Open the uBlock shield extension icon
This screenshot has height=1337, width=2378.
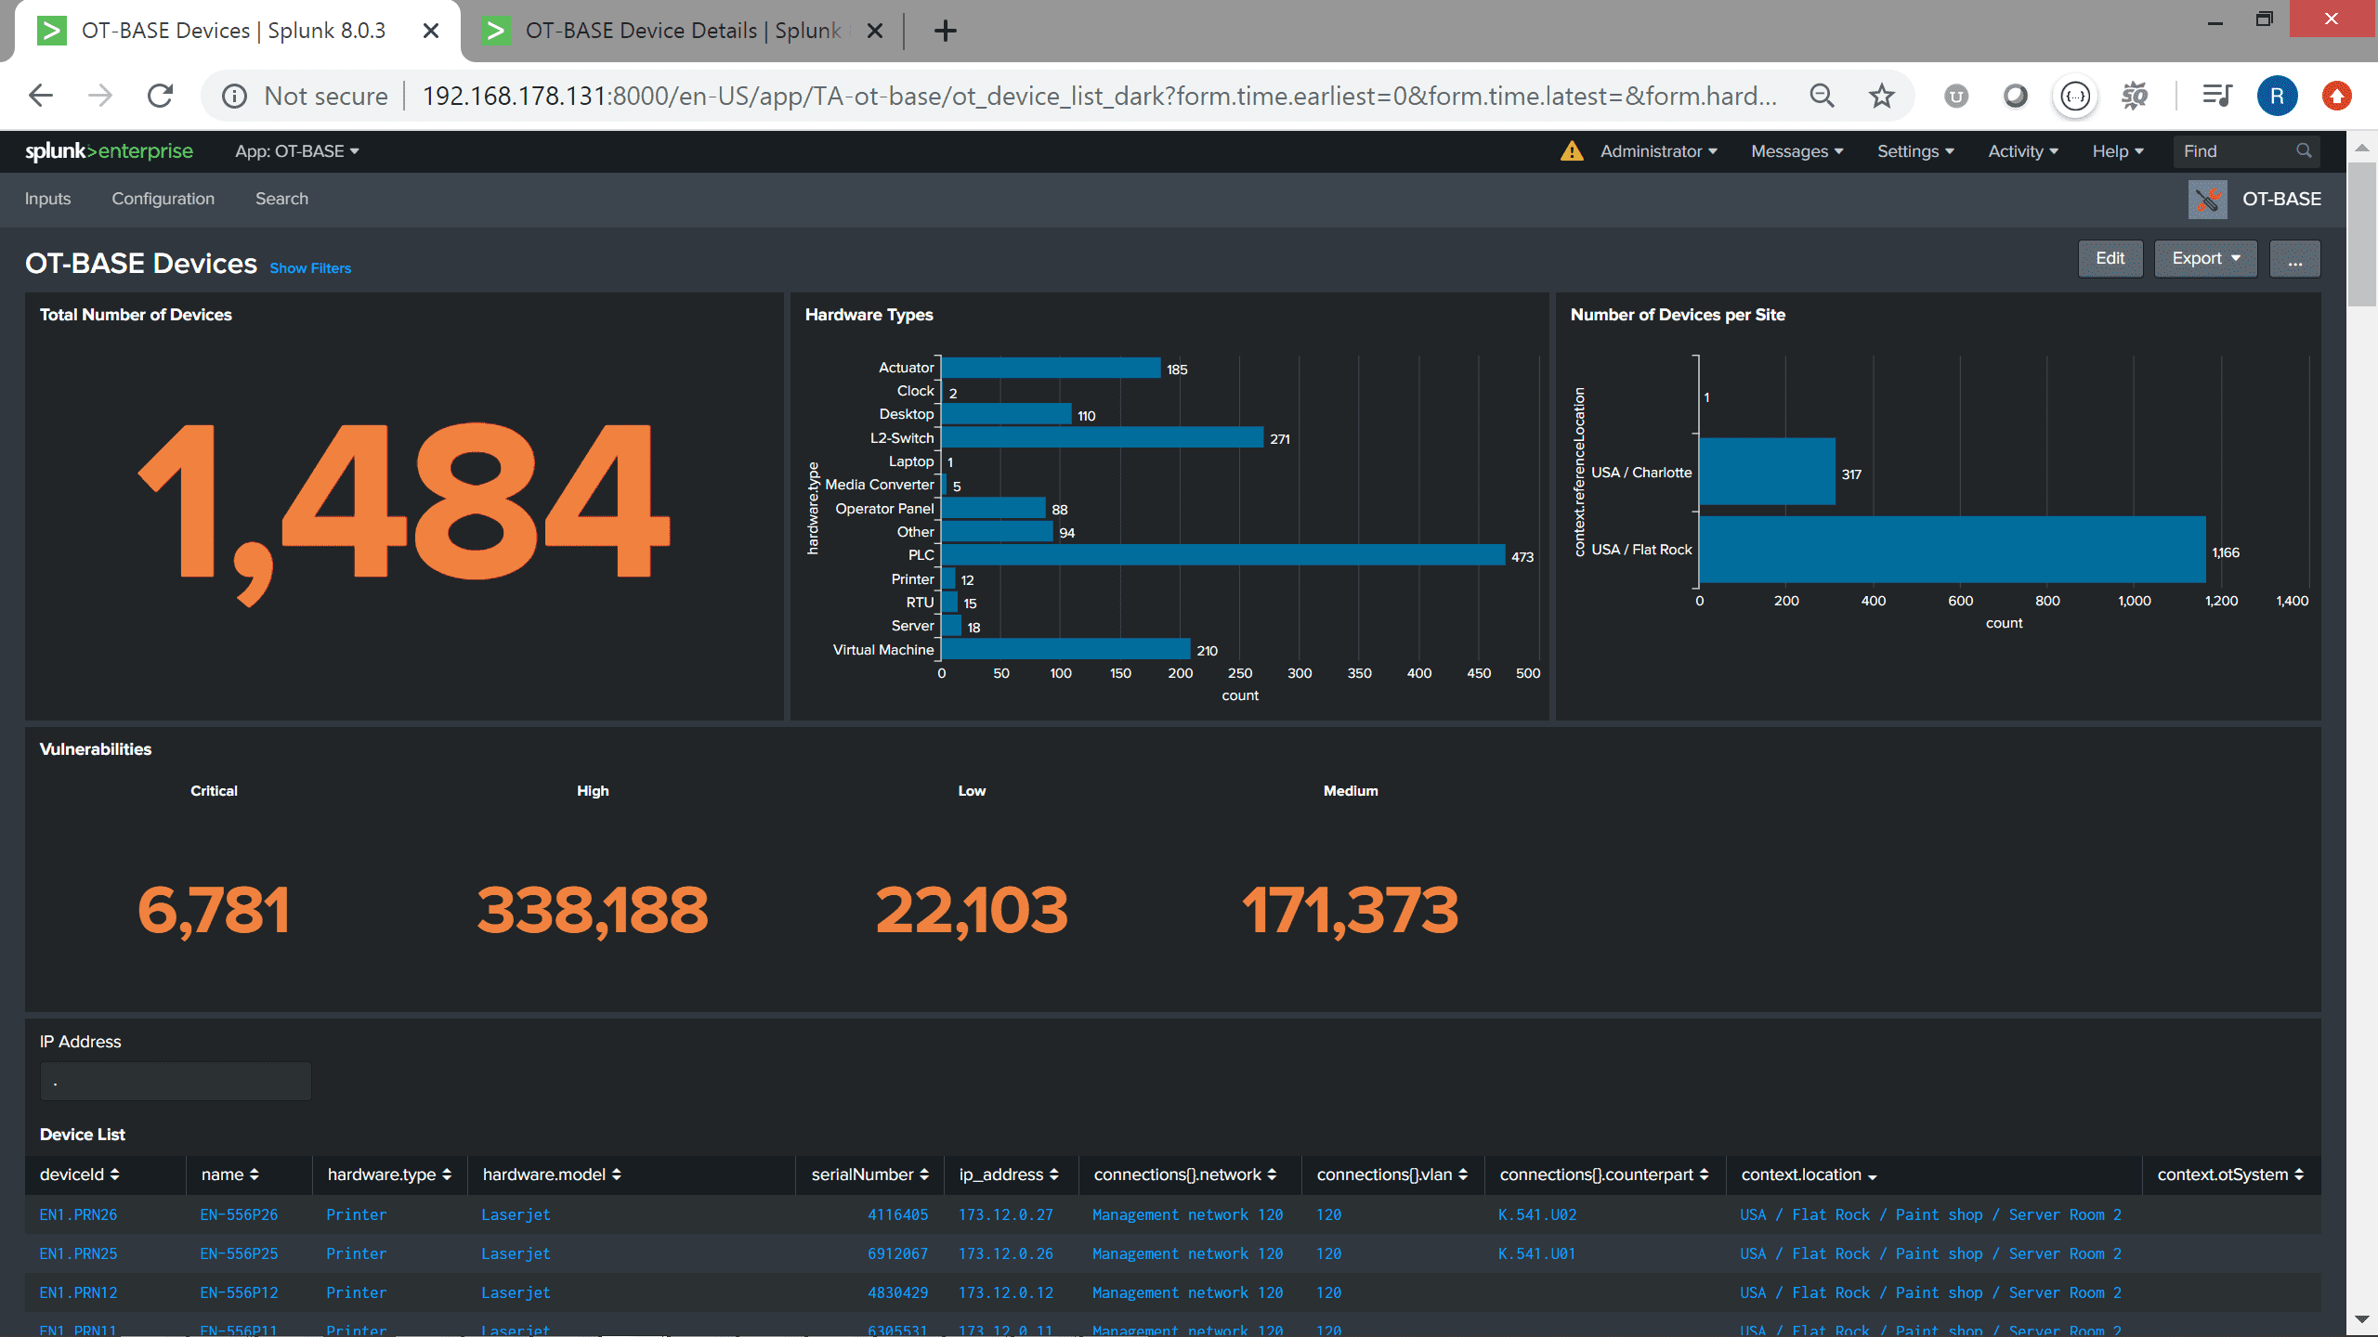1956,96
